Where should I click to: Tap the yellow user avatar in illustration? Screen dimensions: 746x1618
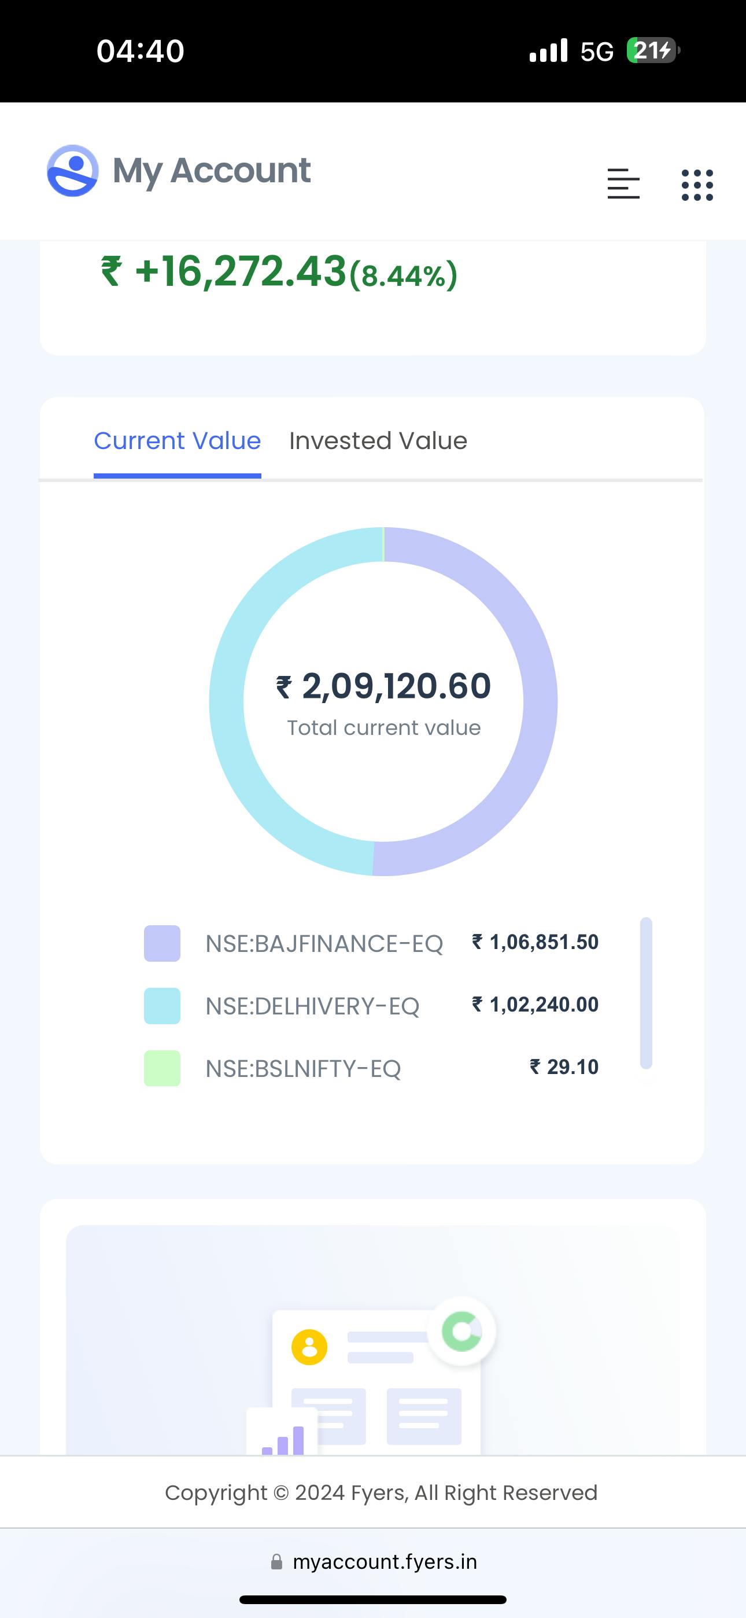pos(309,1347)
